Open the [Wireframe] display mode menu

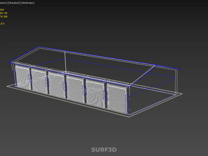coord(28,3)
